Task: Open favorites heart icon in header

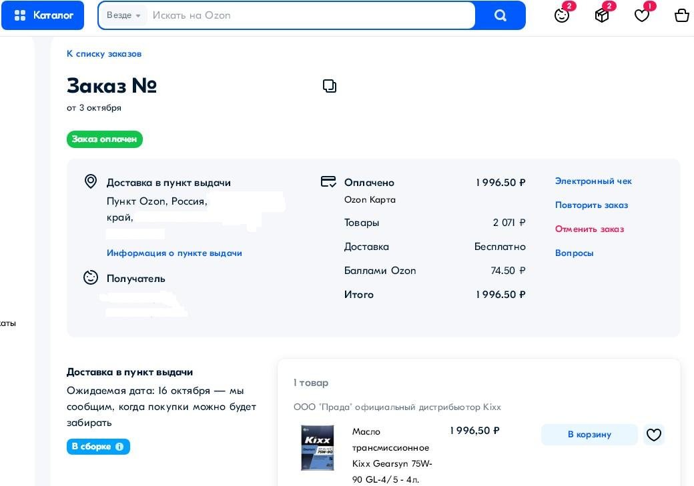Action: coord(642,15)
